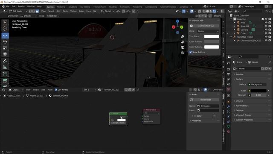Adjust the World Strength 1.000 field
The height and width of the screenshot is (154, 273).
pyautogui.click(x=259, y=95)
